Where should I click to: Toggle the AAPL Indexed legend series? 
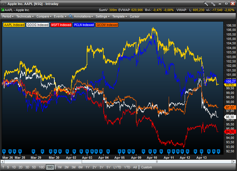pyautogui.click(x=14, y=25)
